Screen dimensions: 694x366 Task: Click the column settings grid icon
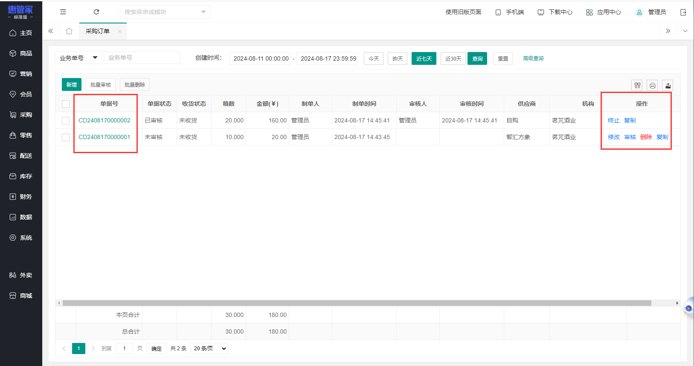click(x=637, y=86)
